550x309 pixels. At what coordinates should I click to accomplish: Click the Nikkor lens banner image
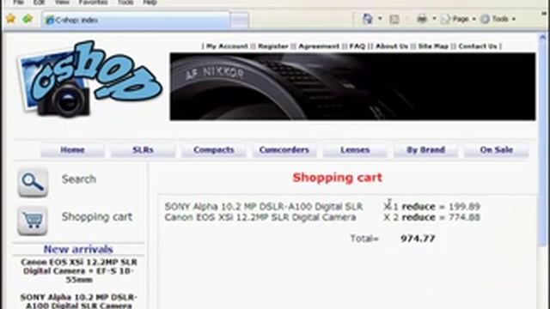point(352,87)
